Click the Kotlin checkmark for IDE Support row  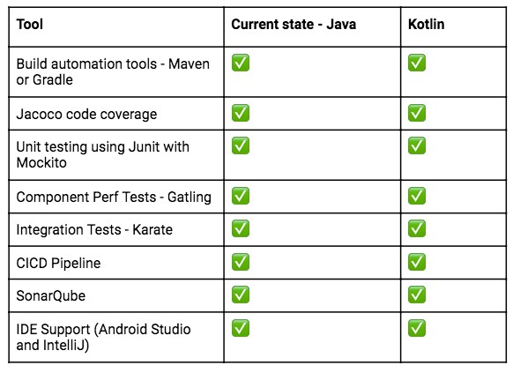coord(417,328)
